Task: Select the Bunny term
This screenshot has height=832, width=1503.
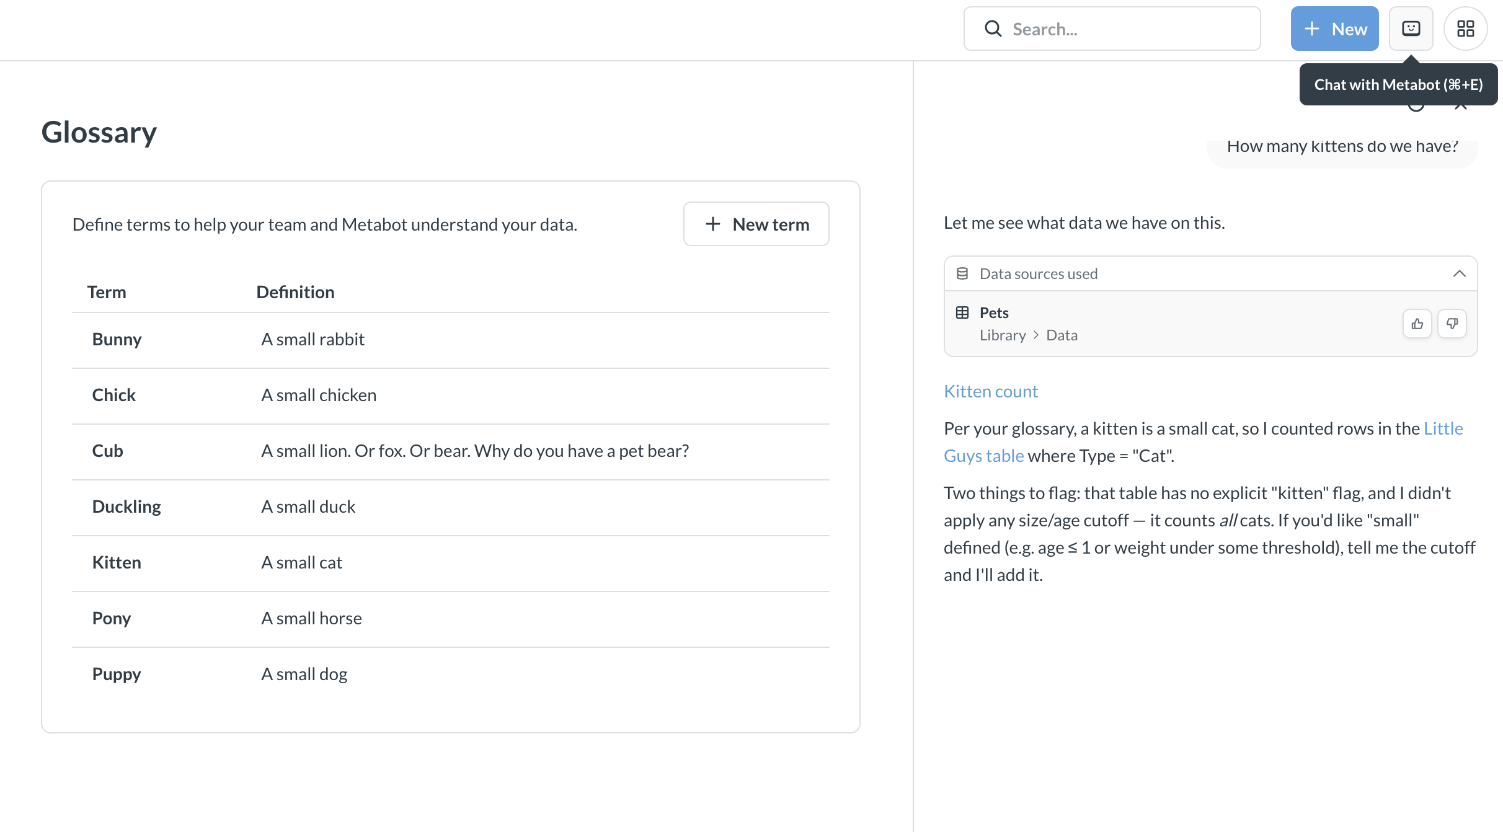Action: 117,339
